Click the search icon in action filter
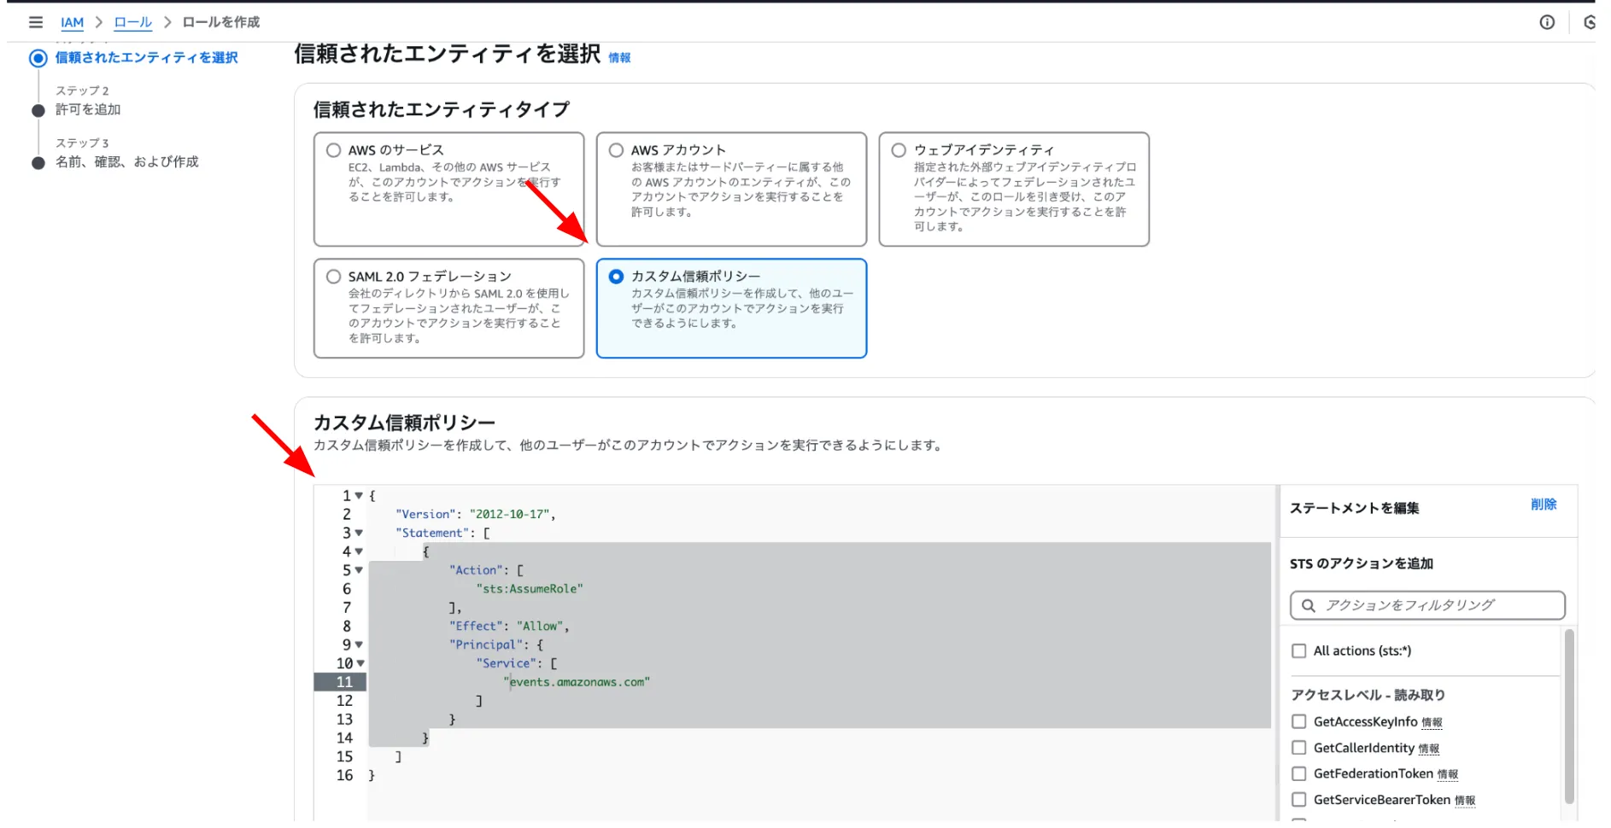 click(1308, 605)
